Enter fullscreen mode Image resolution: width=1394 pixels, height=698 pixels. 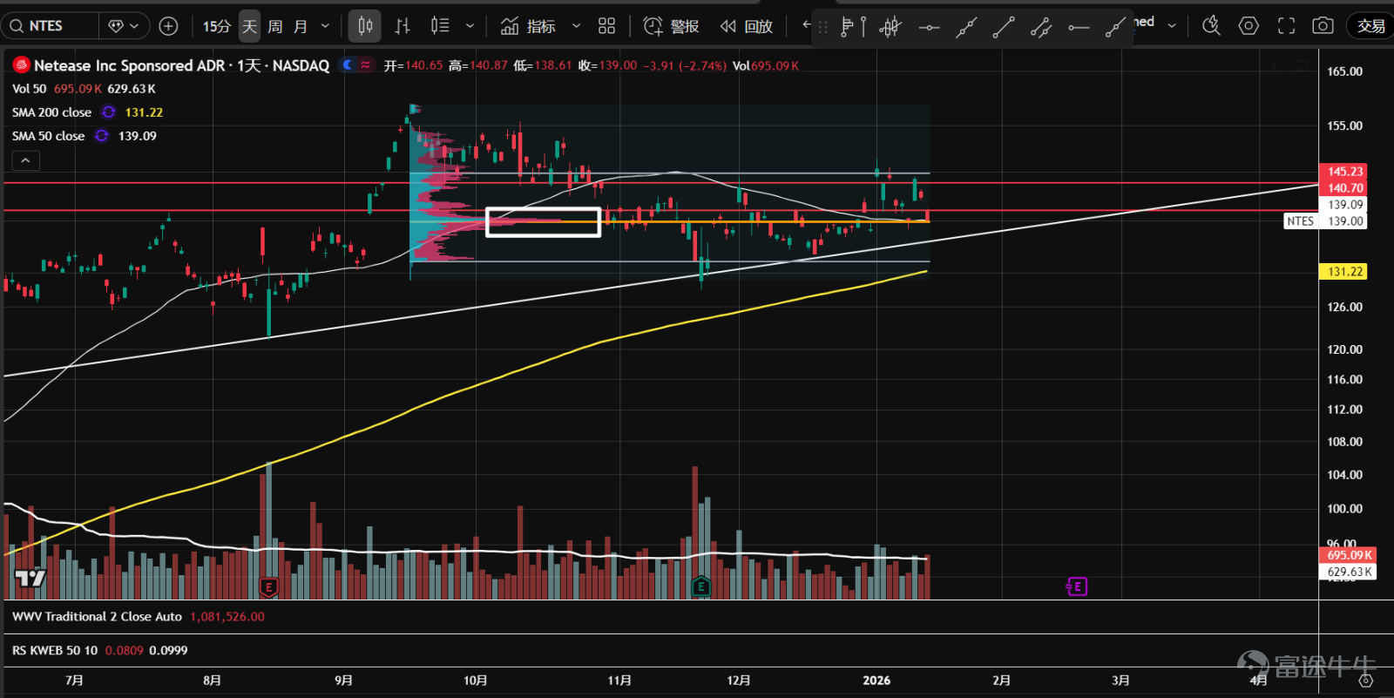tap(1286, 26)
